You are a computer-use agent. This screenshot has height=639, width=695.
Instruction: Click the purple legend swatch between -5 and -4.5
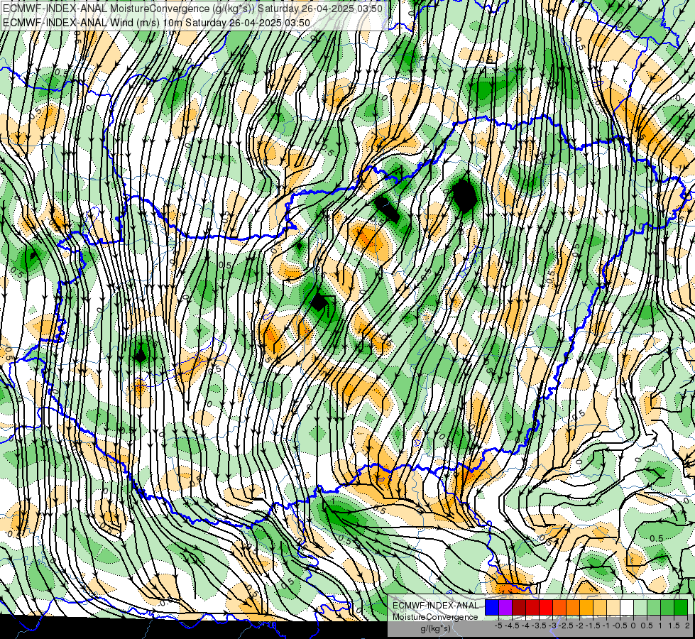coord(505,607)
